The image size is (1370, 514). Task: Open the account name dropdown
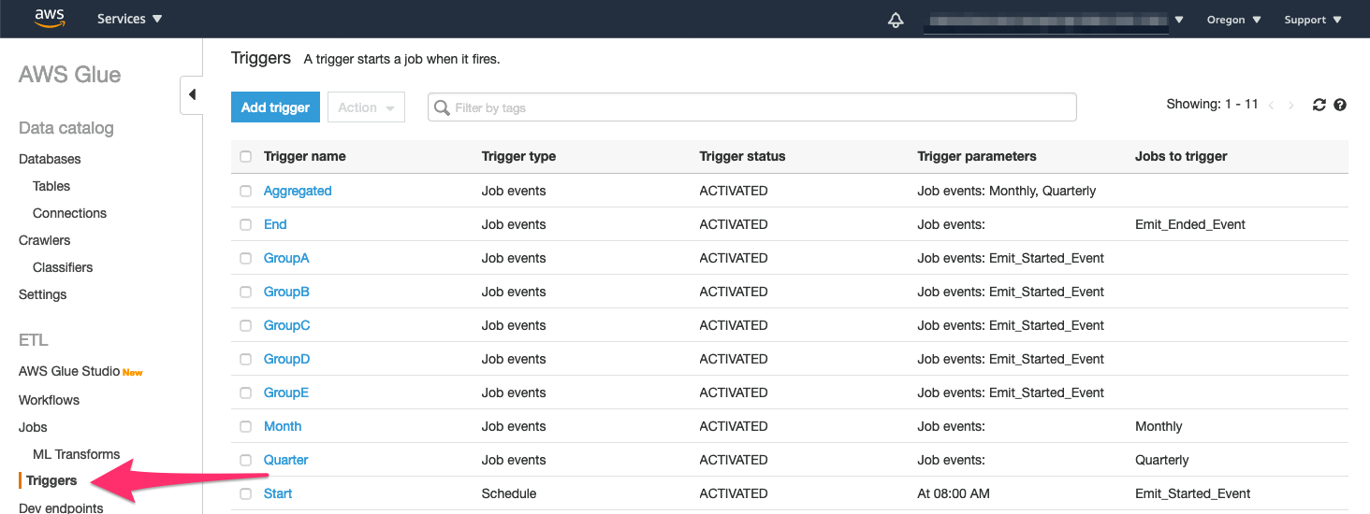point(1054,20)
